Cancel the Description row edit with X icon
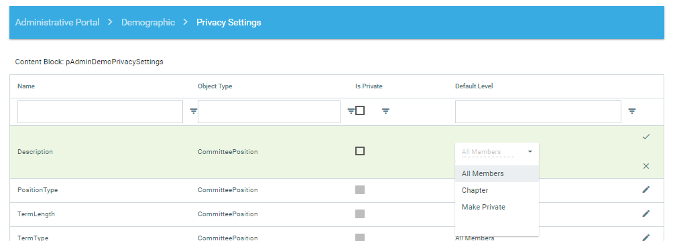673x241 pixels. pyautogui.click(x=646, y=166)
